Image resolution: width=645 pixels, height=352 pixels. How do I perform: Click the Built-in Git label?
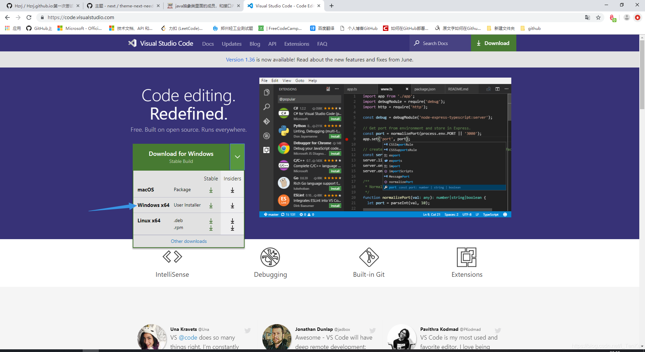click(x=369, y=274)
